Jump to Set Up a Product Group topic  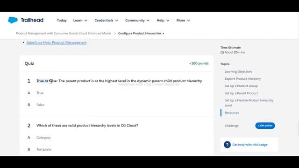click(241, 86)
